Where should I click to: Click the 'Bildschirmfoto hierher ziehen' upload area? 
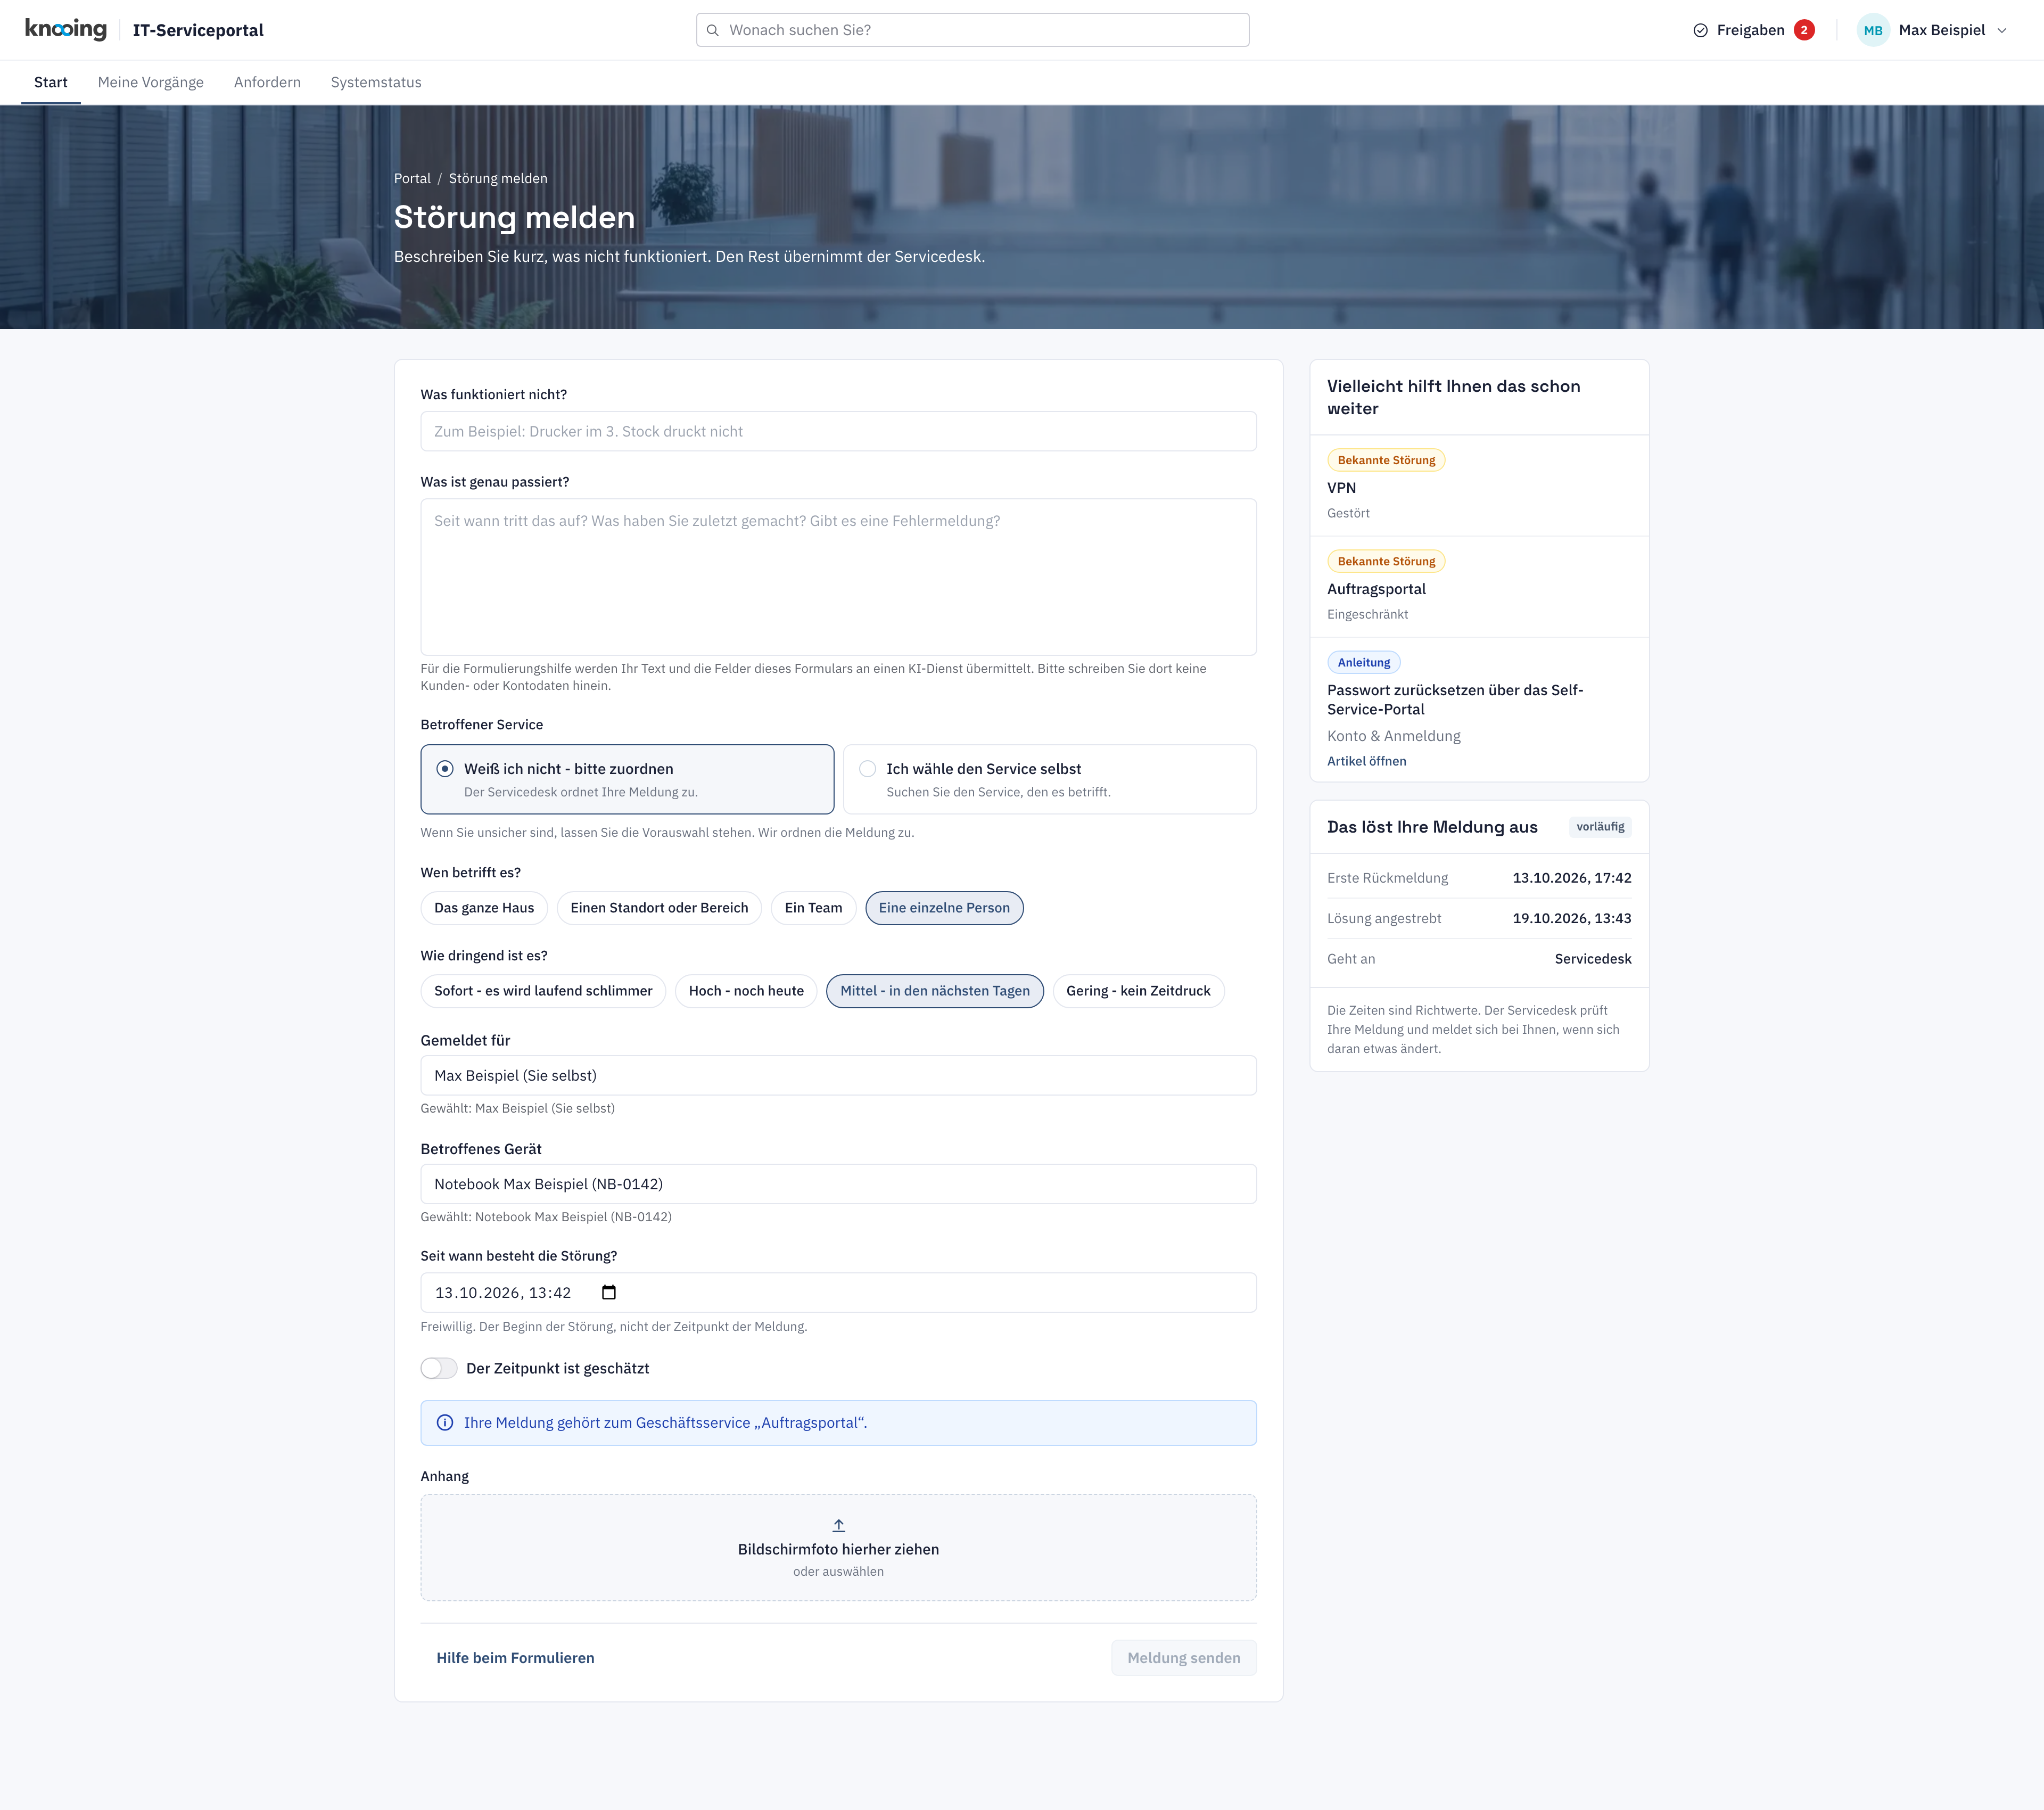[x=839, y=1548]
